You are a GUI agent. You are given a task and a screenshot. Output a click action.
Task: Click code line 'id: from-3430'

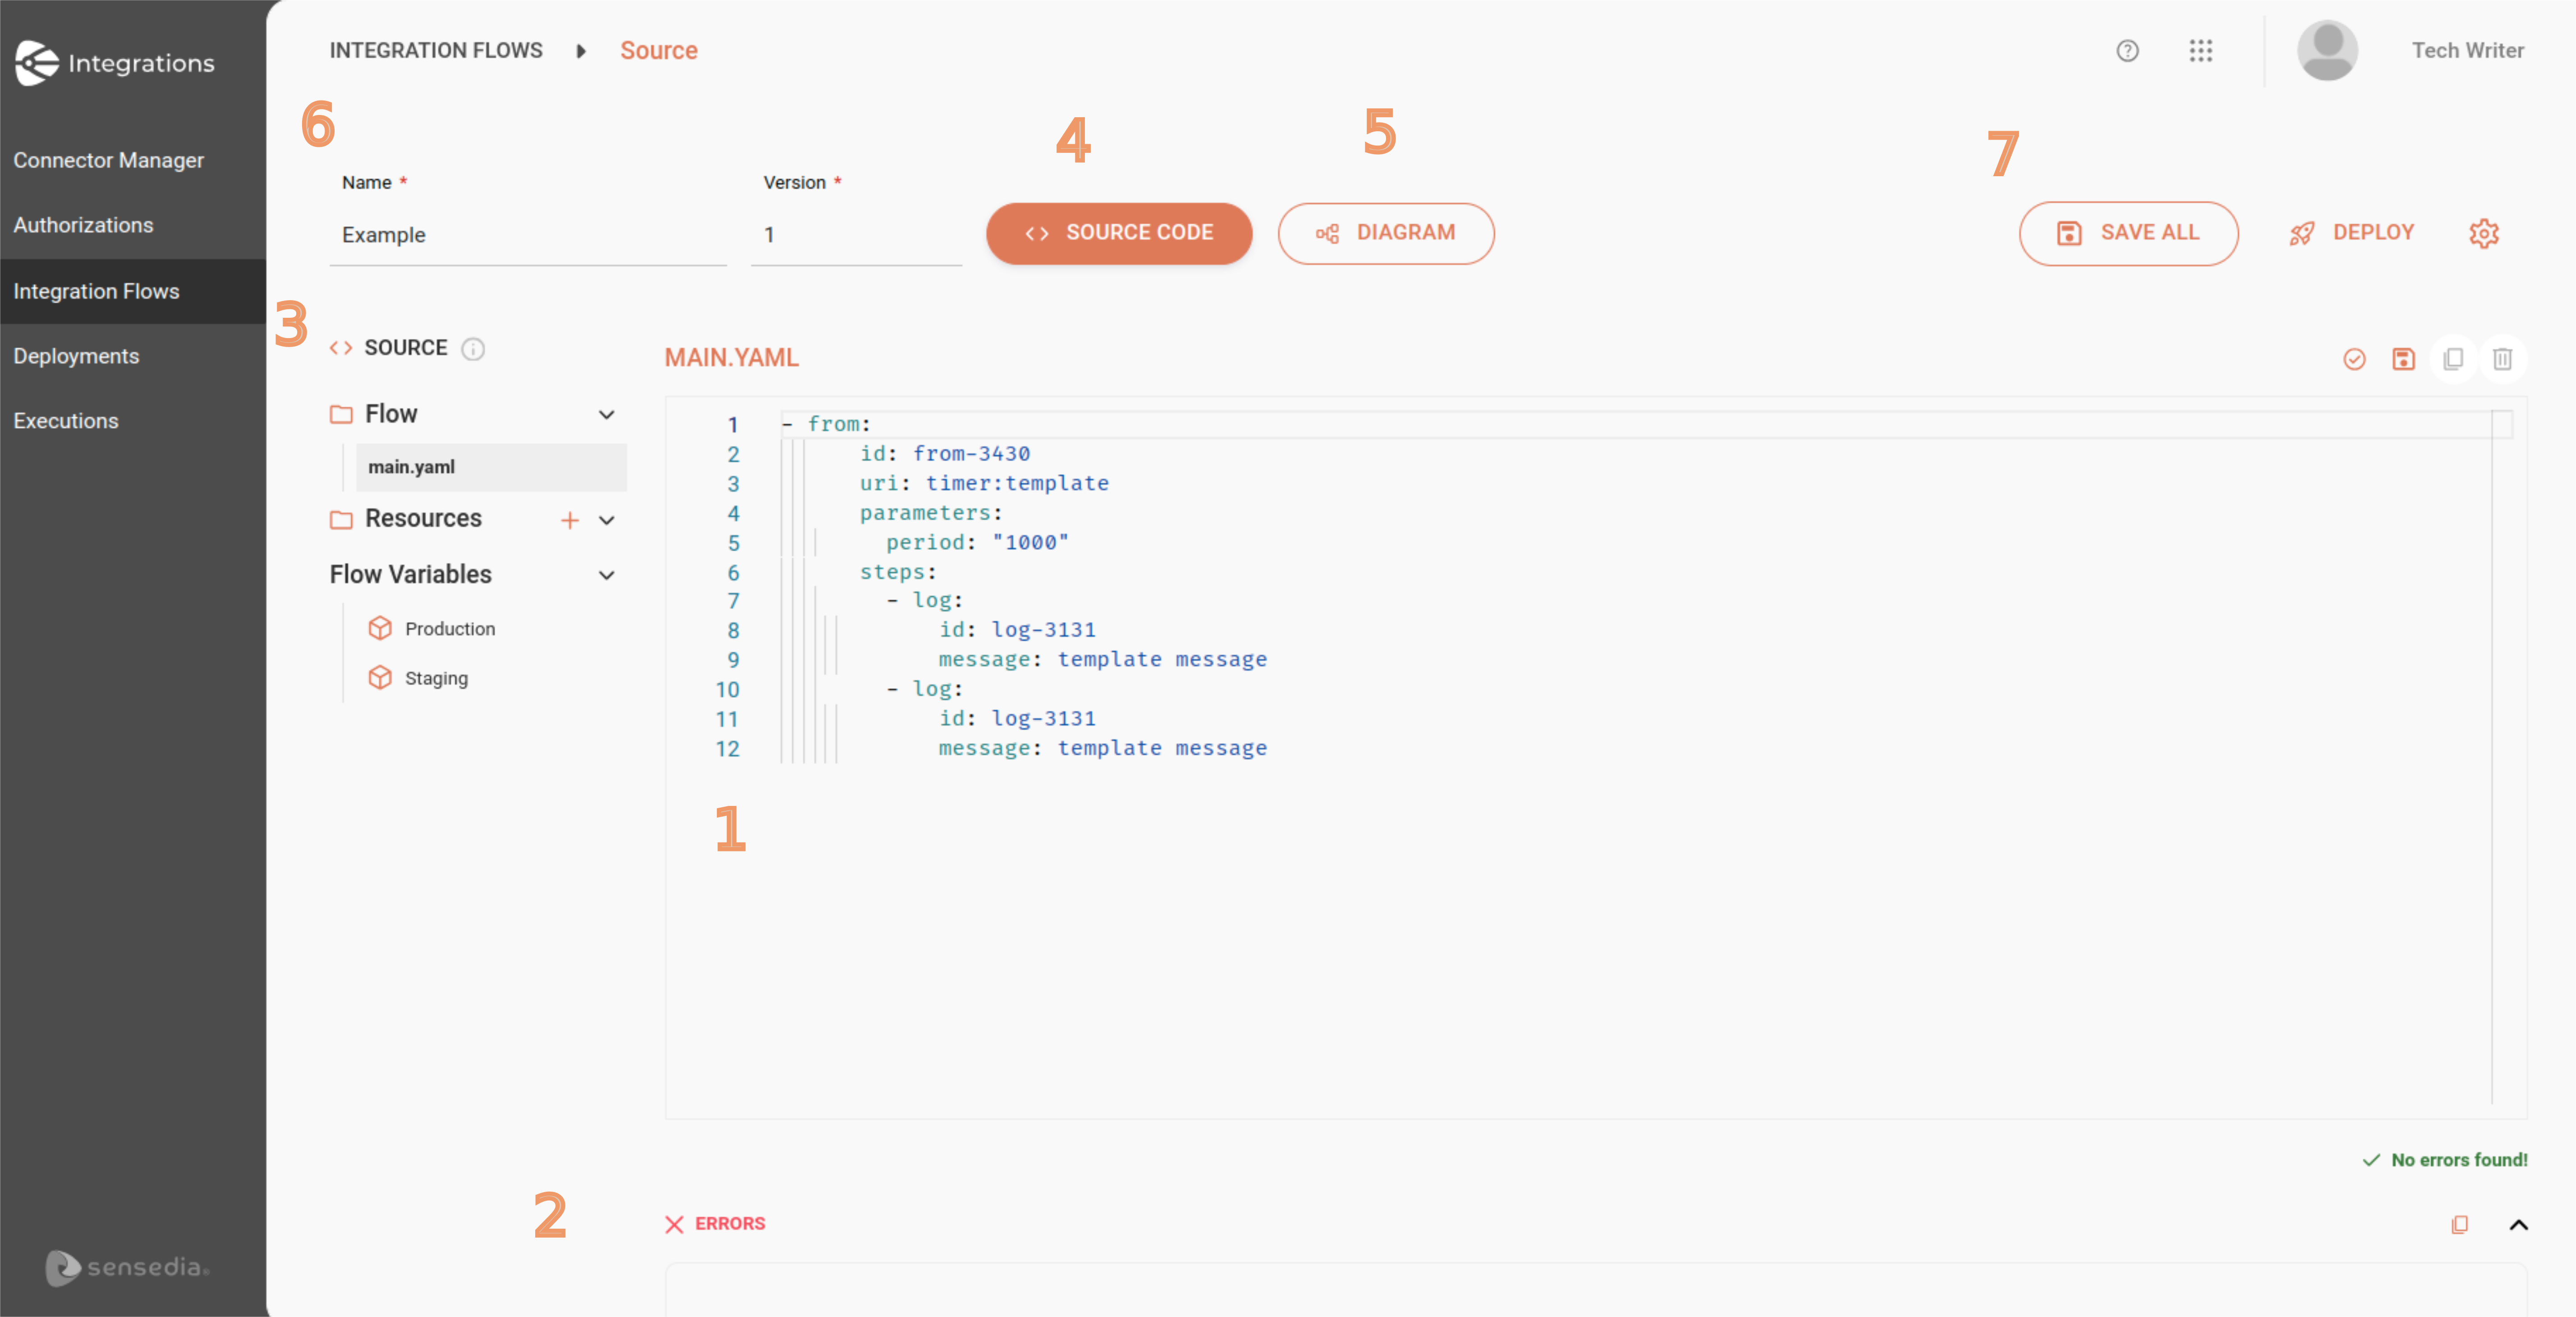[945, 454]
